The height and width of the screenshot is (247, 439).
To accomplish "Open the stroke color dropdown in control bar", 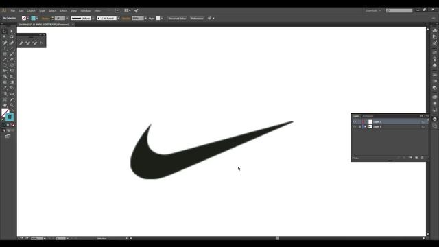I will [37, 19].
